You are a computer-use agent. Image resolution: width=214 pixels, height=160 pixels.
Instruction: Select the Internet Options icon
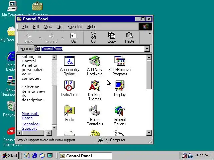pos(120,116)
